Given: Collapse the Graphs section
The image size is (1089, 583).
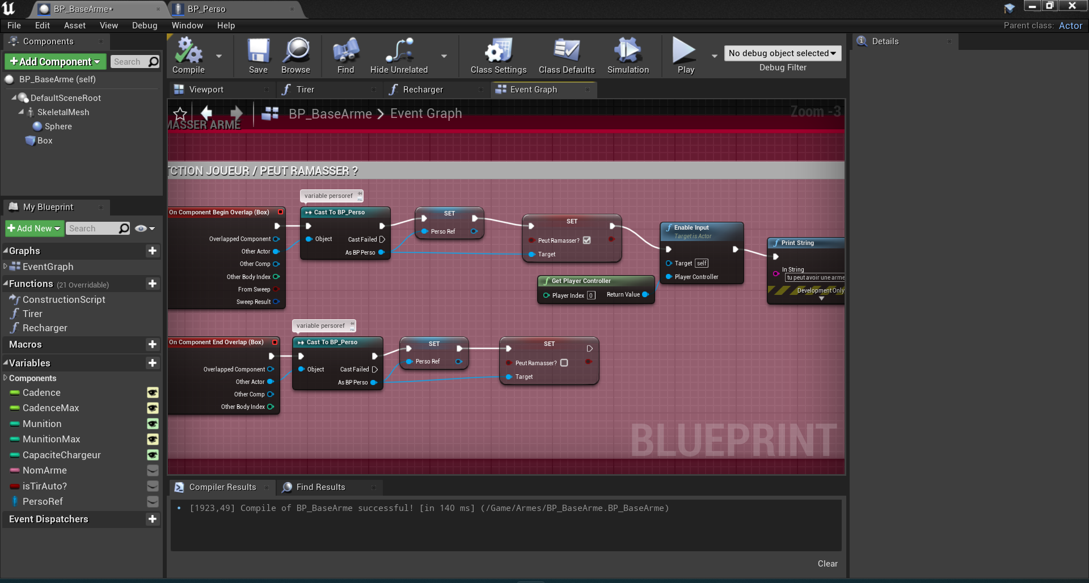Looking at the screenshot, I should click(6, 250).
